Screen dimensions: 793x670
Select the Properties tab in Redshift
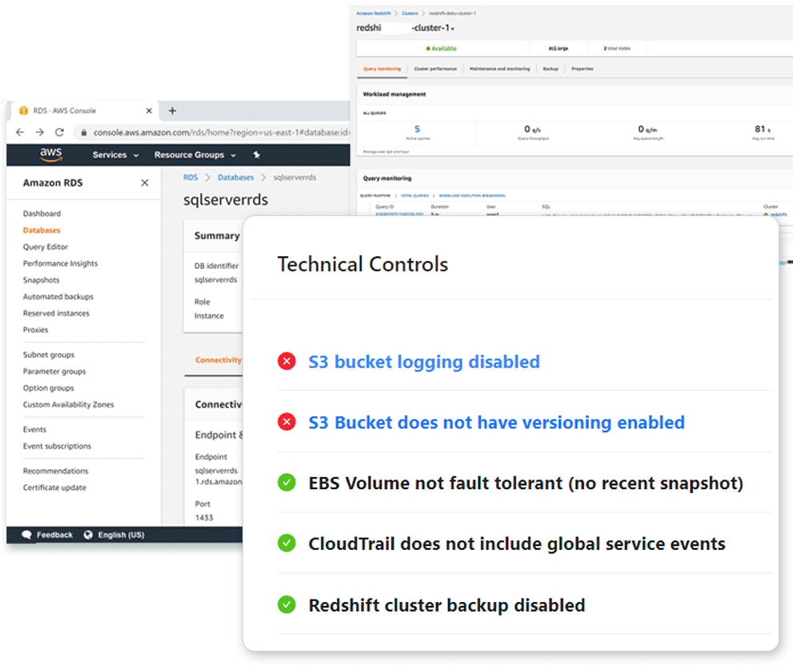coord(583,69)
